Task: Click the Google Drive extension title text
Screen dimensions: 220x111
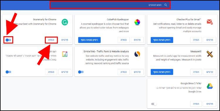Action: [191, 84]
